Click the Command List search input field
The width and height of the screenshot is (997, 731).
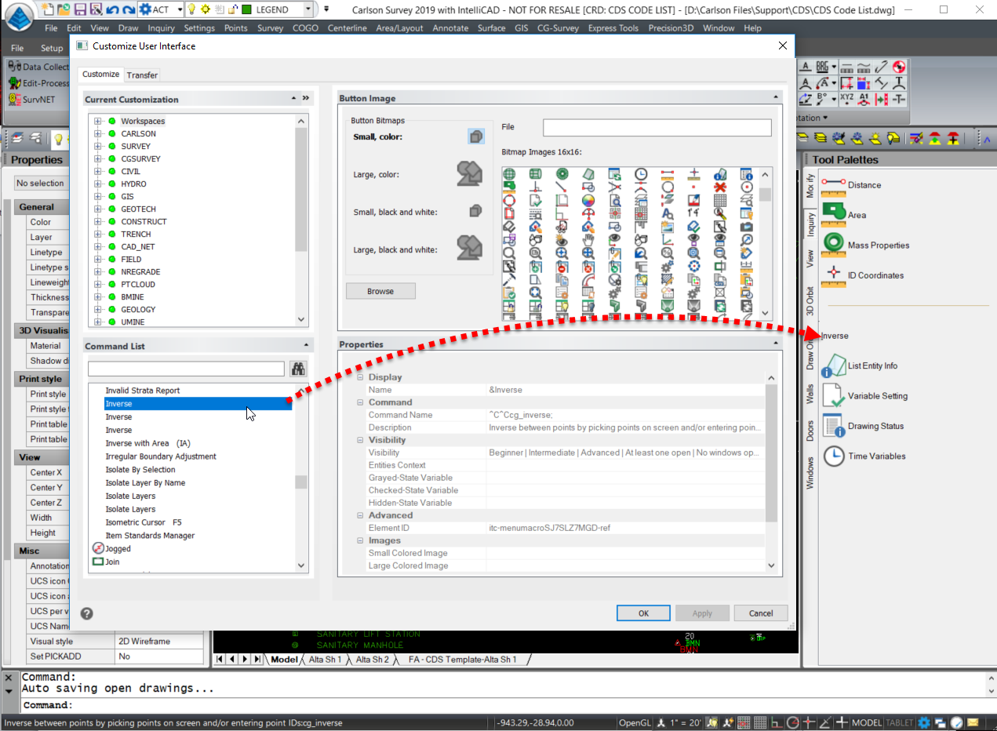coord(186,369)
